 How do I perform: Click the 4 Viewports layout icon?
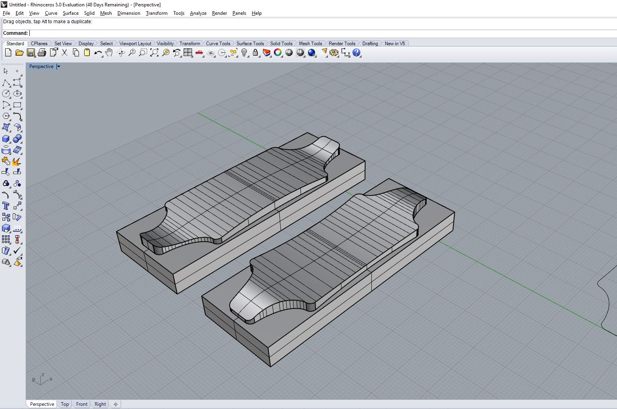[x=188, y=52]
